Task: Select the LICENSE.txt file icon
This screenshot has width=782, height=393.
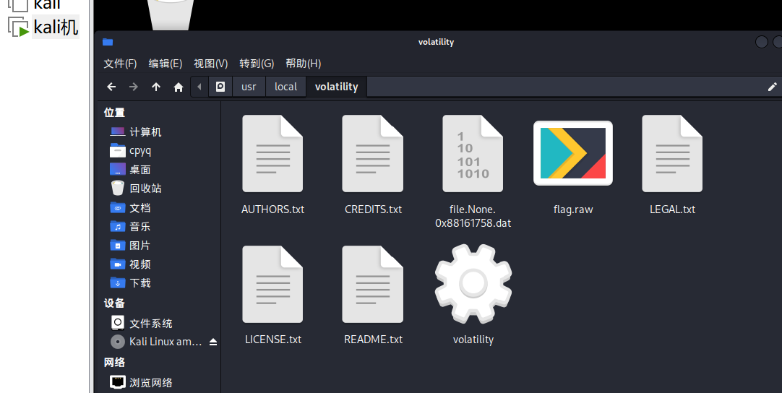Action: point(272,285)
